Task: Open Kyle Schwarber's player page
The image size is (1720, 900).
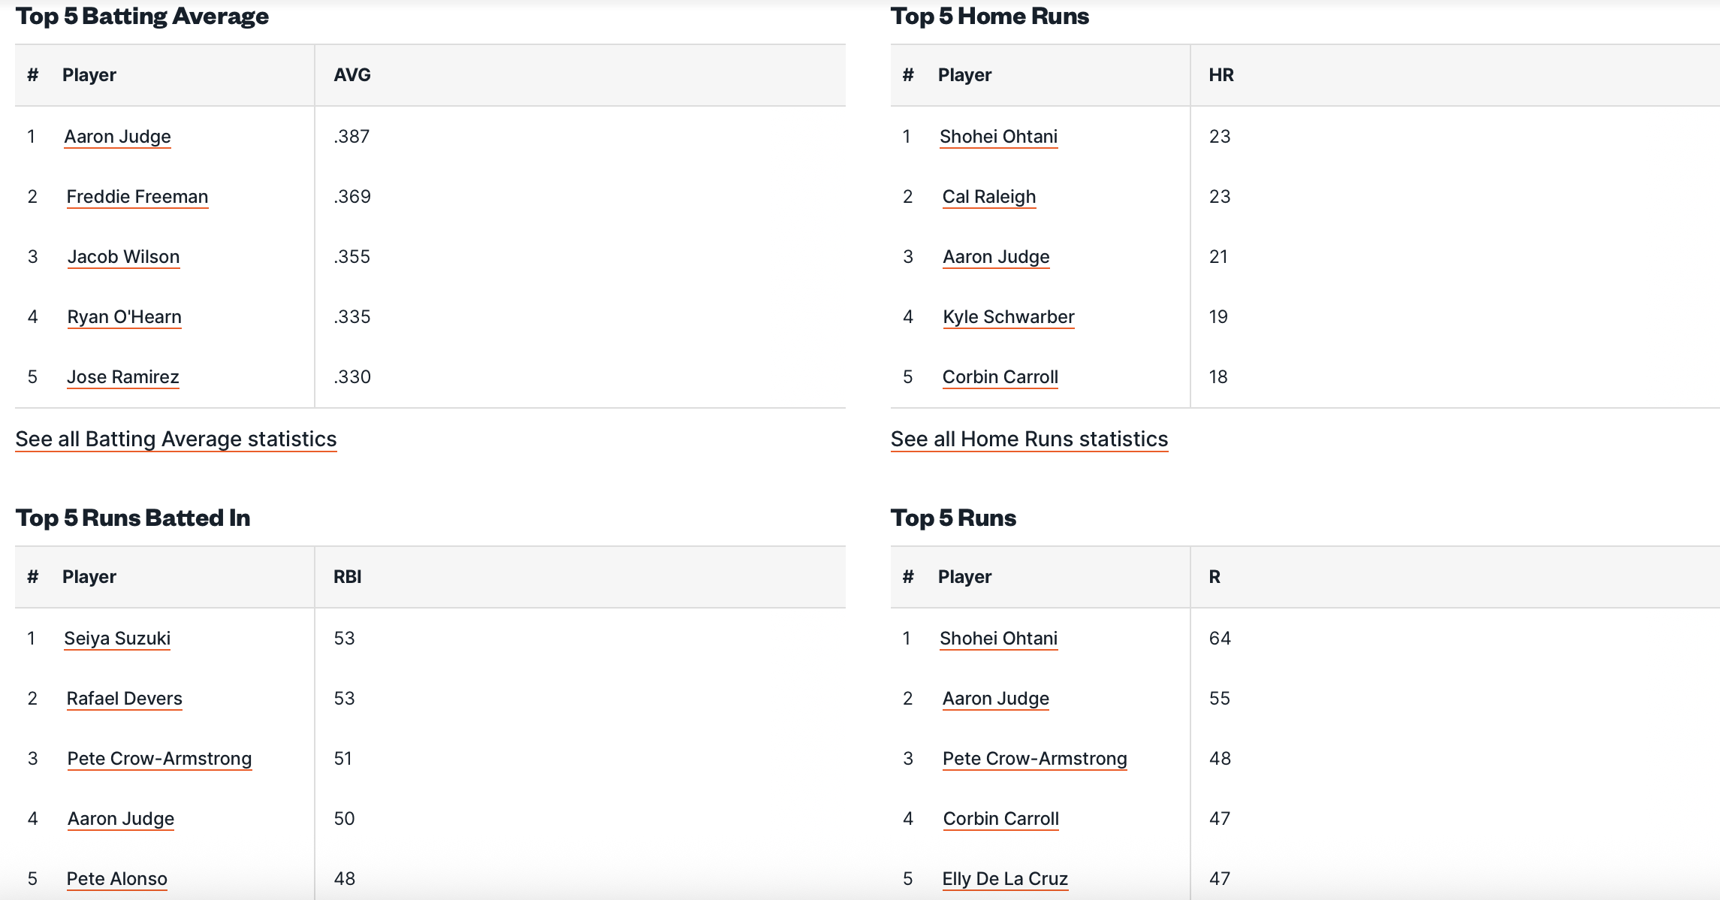Action: 1008,317
